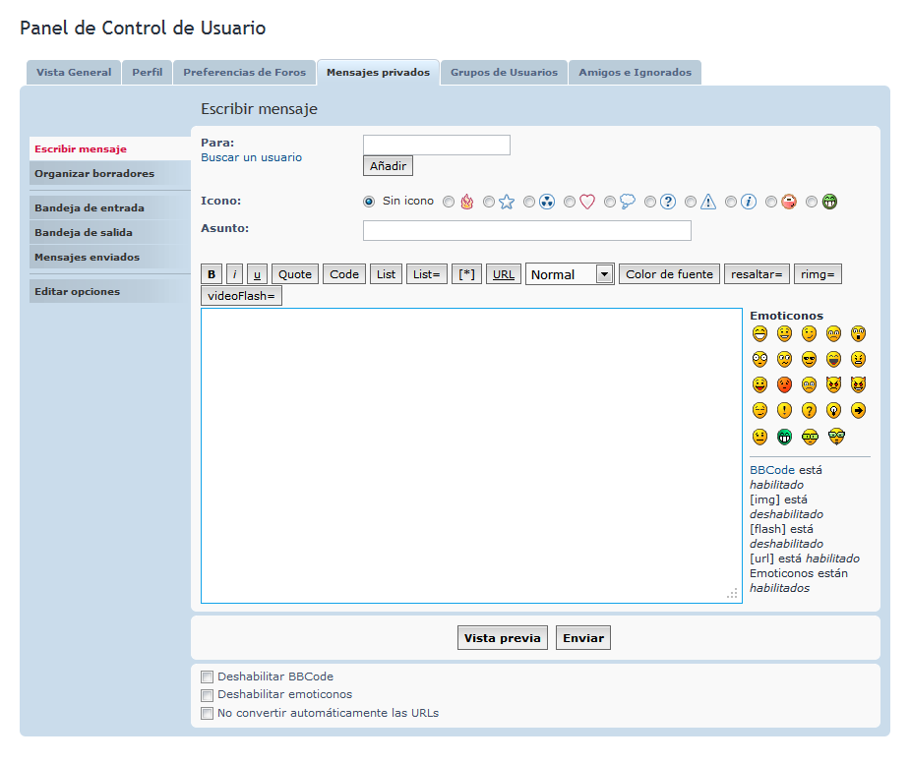Switch to the Perfil tab
Viewport: 910px width, 764px height.
pos(147,73)
